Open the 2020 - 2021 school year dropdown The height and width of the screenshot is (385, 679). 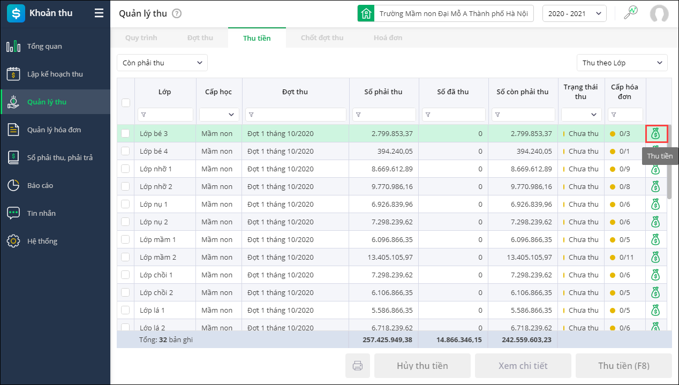pos(574,14)
